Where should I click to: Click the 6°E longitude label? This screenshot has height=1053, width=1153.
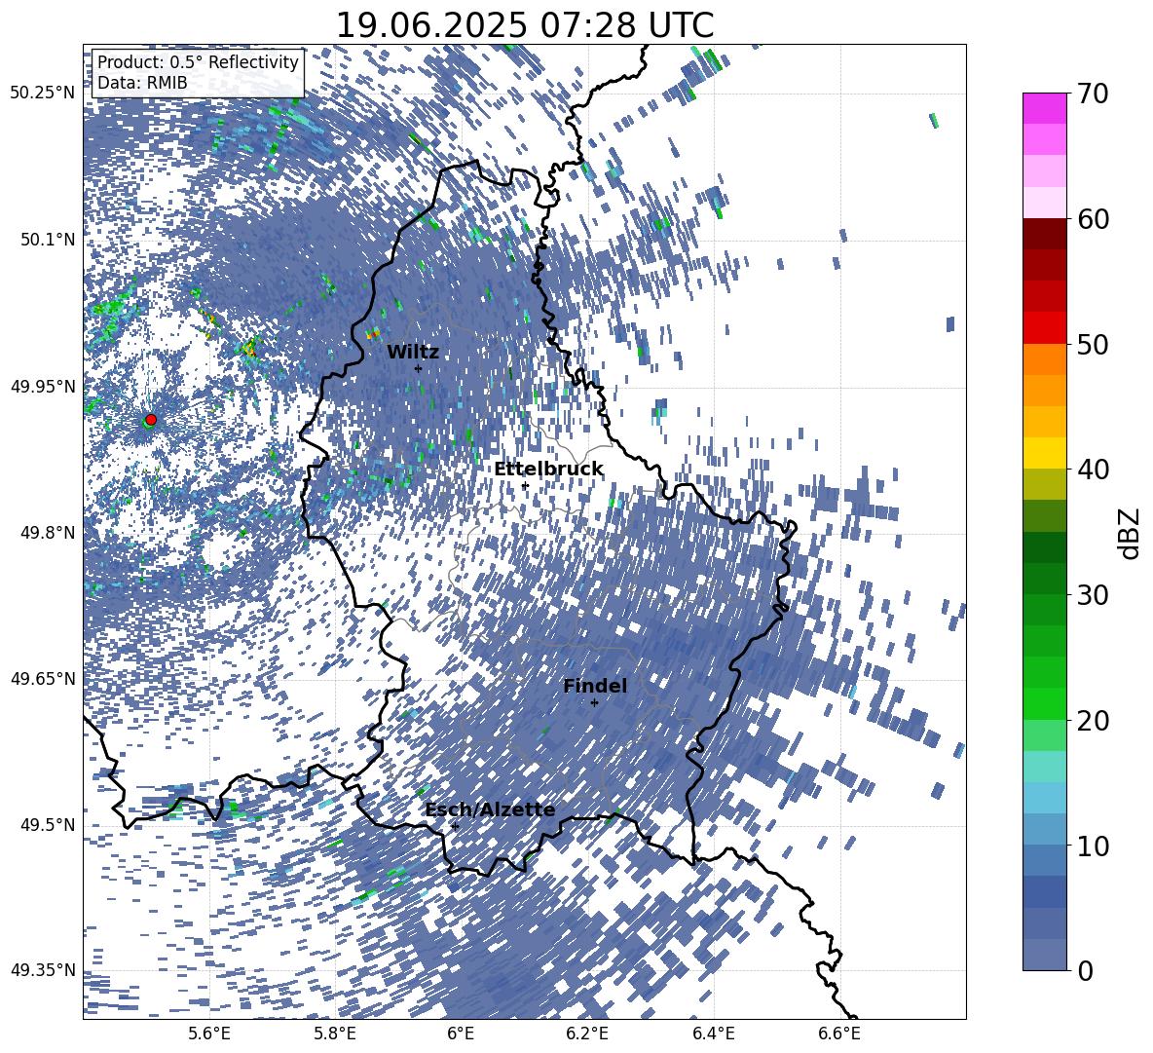pos(461,1034)
